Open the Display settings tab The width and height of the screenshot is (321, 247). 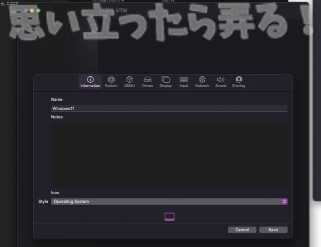166,82
